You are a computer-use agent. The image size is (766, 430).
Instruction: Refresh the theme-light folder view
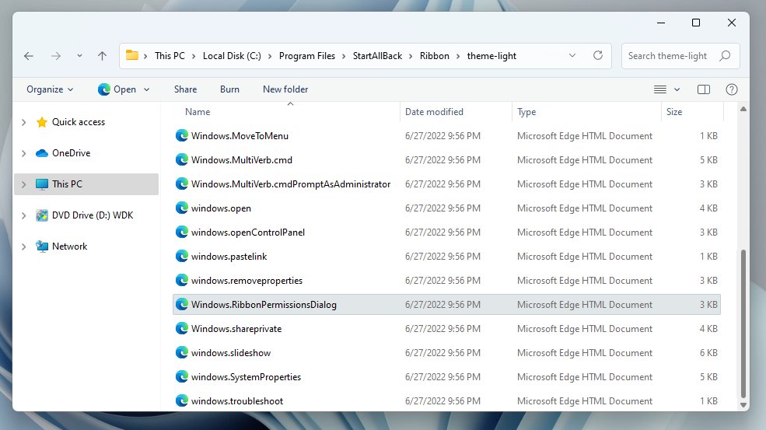[x=598, y=56]
